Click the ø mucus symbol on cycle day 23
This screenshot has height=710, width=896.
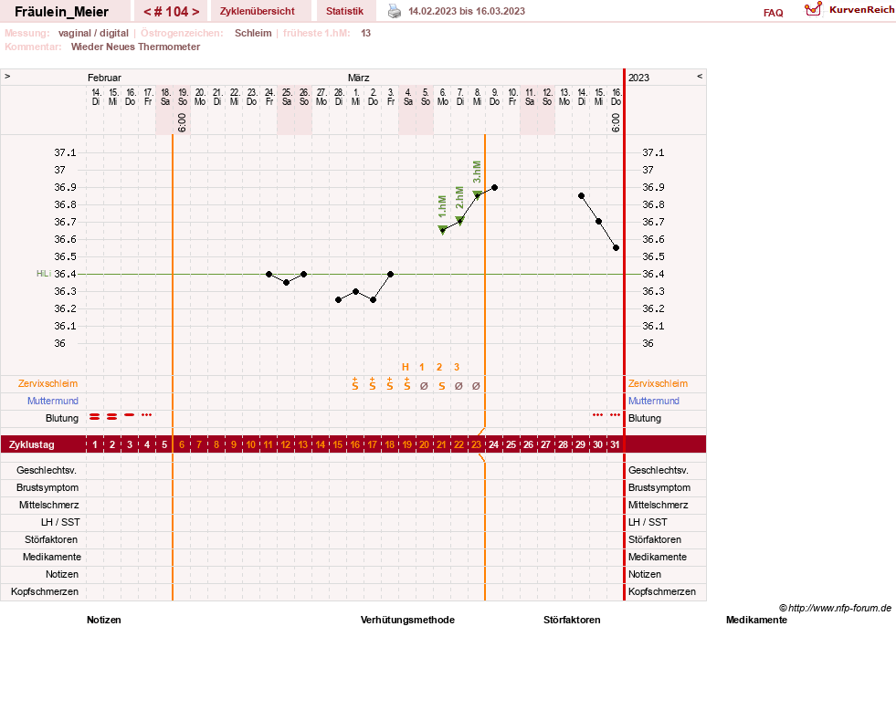tap(476, 386)
